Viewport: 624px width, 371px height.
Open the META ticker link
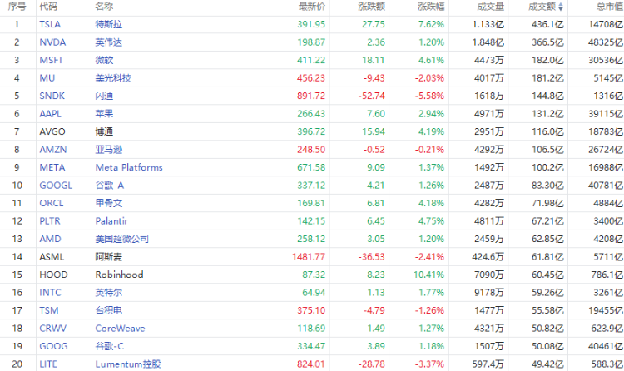(x=52, y=167)
